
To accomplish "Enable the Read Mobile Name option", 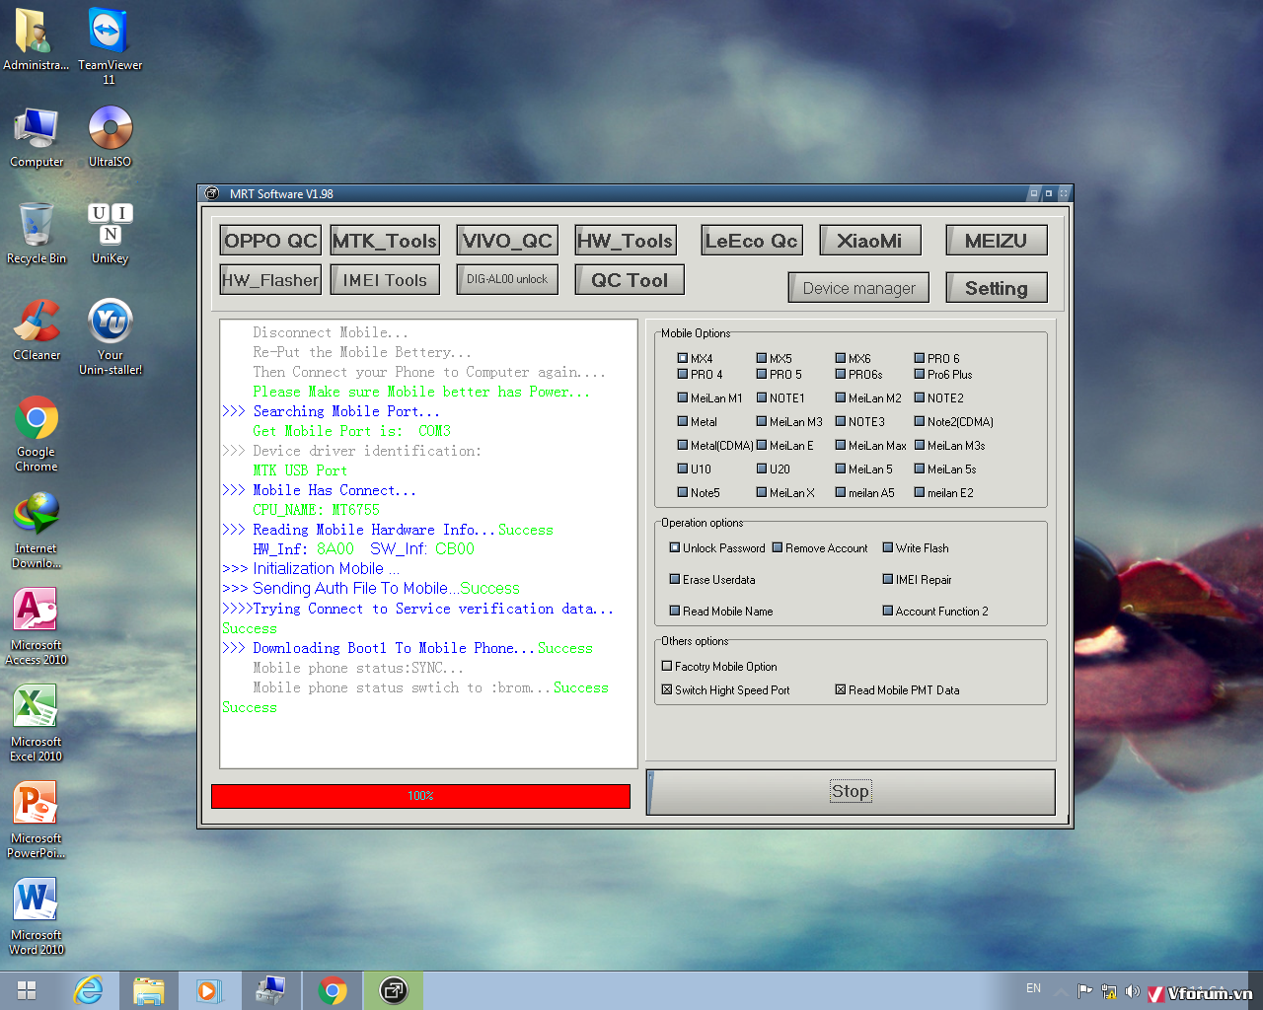I will tap(675, 611).
